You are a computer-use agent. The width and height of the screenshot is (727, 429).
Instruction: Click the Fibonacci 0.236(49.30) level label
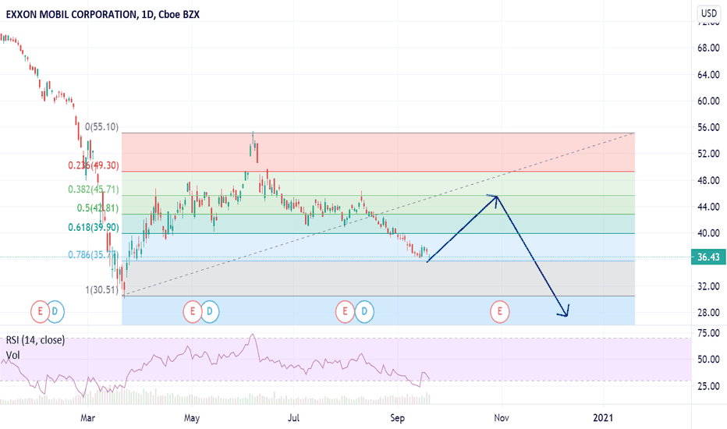[x=93, y=165]
